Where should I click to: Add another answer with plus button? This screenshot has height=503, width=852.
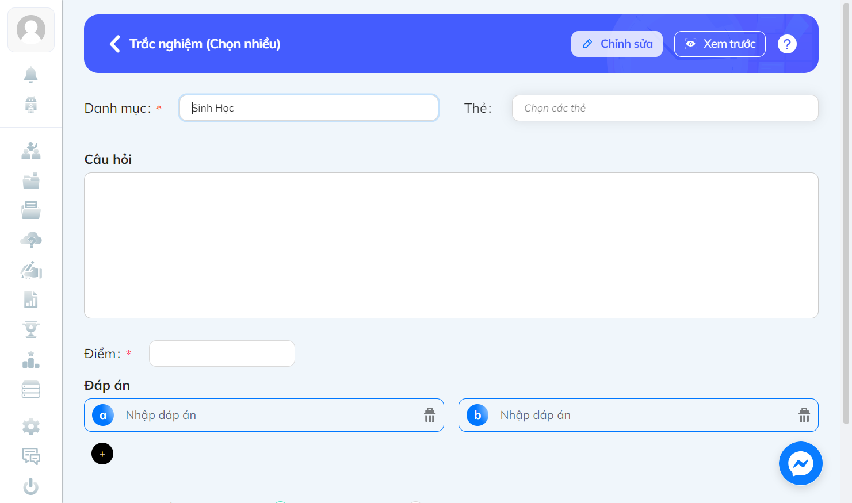(x=102, y=454)
